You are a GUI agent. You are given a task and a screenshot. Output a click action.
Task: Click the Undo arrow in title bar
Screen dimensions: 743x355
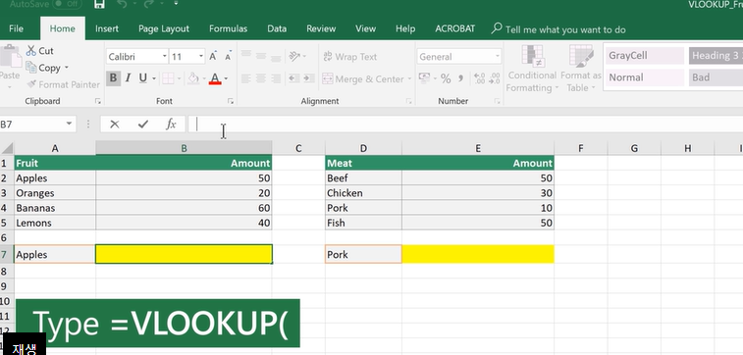pyautogui.click(x=122, y=4)
